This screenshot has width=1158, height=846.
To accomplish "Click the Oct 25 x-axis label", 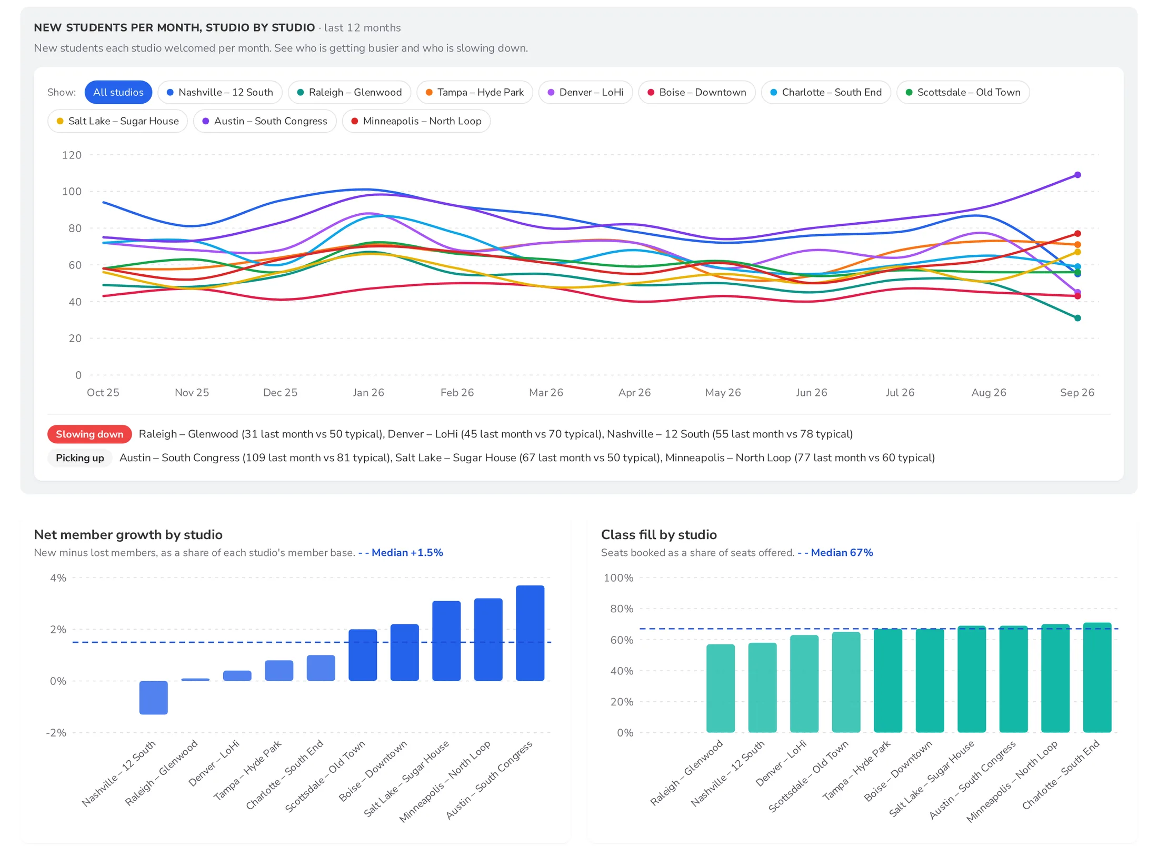I will (x=103, y=392).
